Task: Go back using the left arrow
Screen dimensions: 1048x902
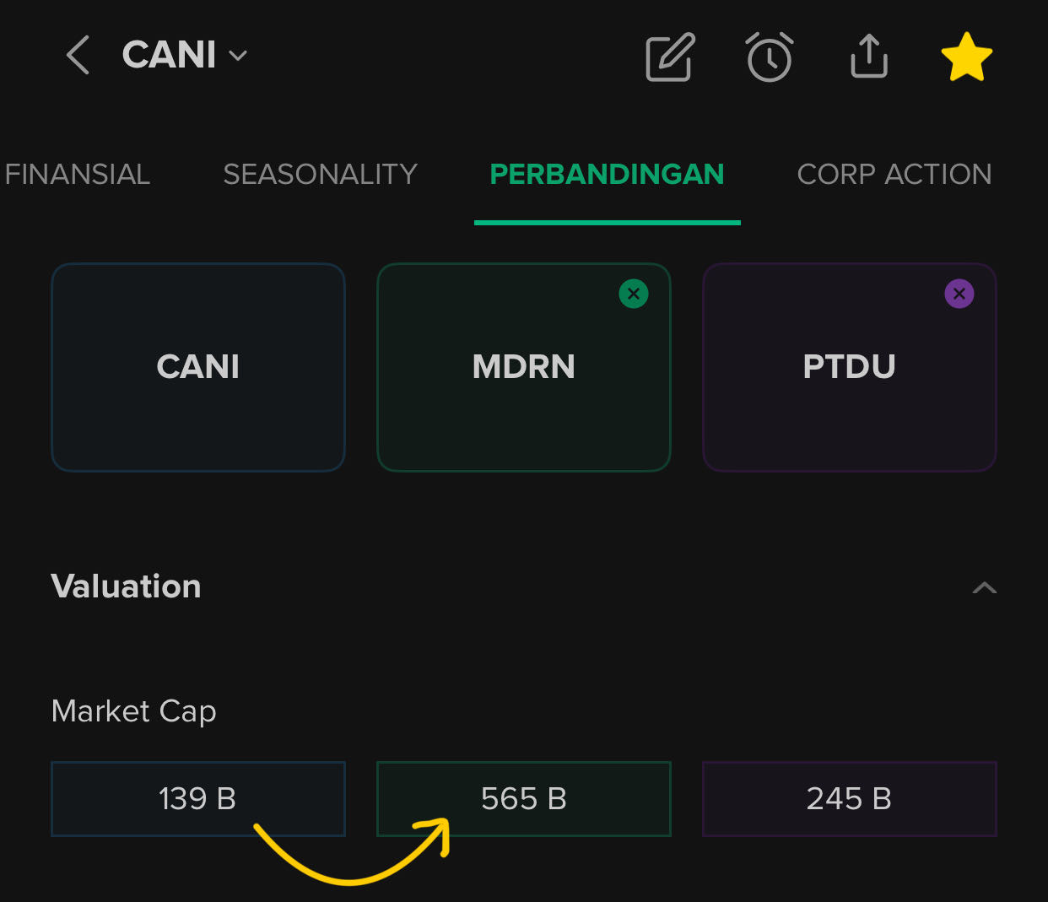Action: (x=78, y=56)
